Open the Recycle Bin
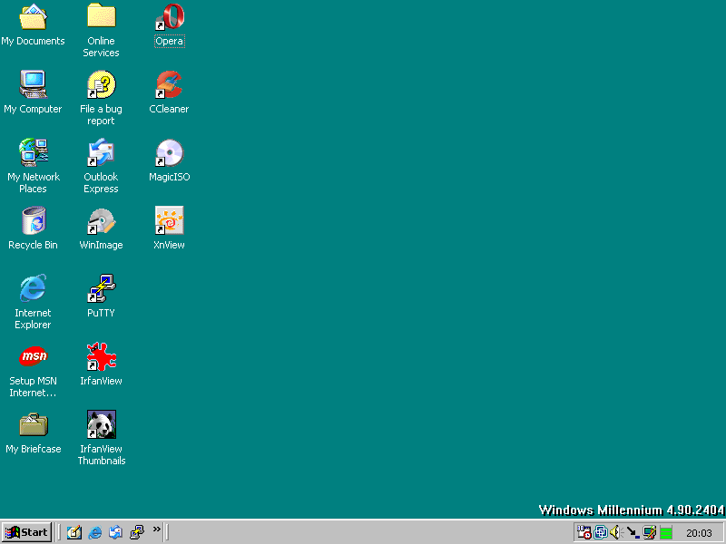 coord(33,220)
